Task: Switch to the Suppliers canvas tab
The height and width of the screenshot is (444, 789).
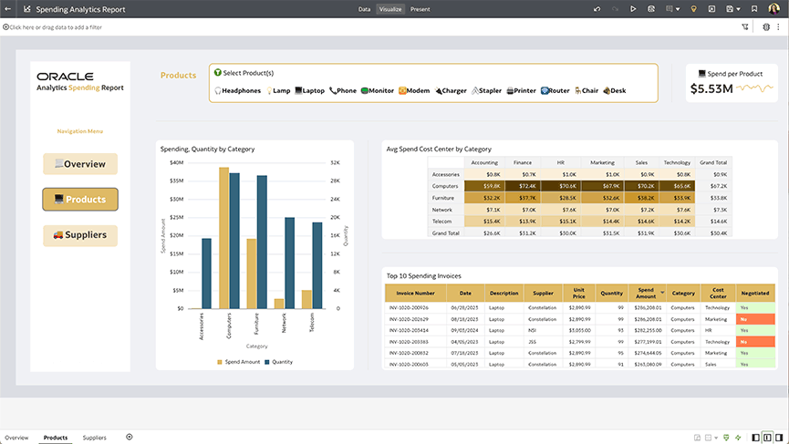Action: (x=95, y=438)
